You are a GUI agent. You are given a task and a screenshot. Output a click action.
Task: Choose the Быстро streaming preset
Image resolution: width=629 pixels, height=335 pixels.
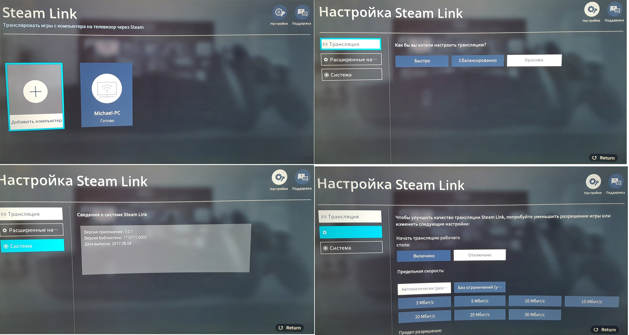pos(422,61)
